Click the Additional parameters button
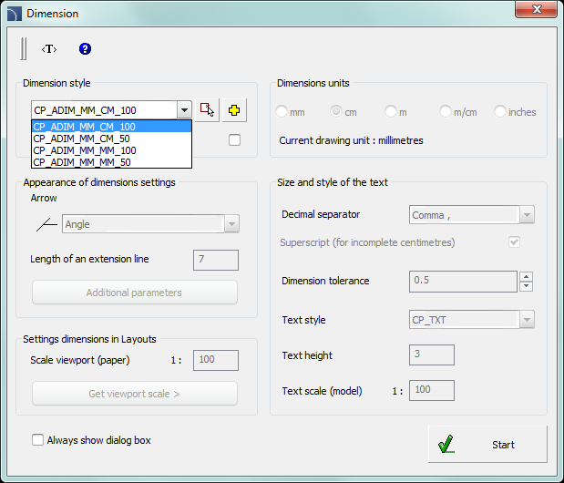 135,293
